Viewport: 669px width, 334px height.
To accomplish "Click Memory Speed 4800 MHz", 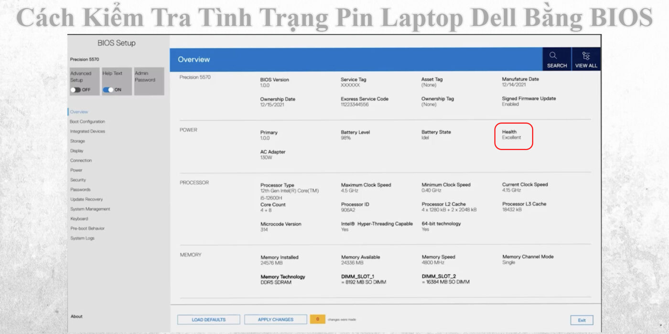I will pyautogui.click(x=439, y=260).
